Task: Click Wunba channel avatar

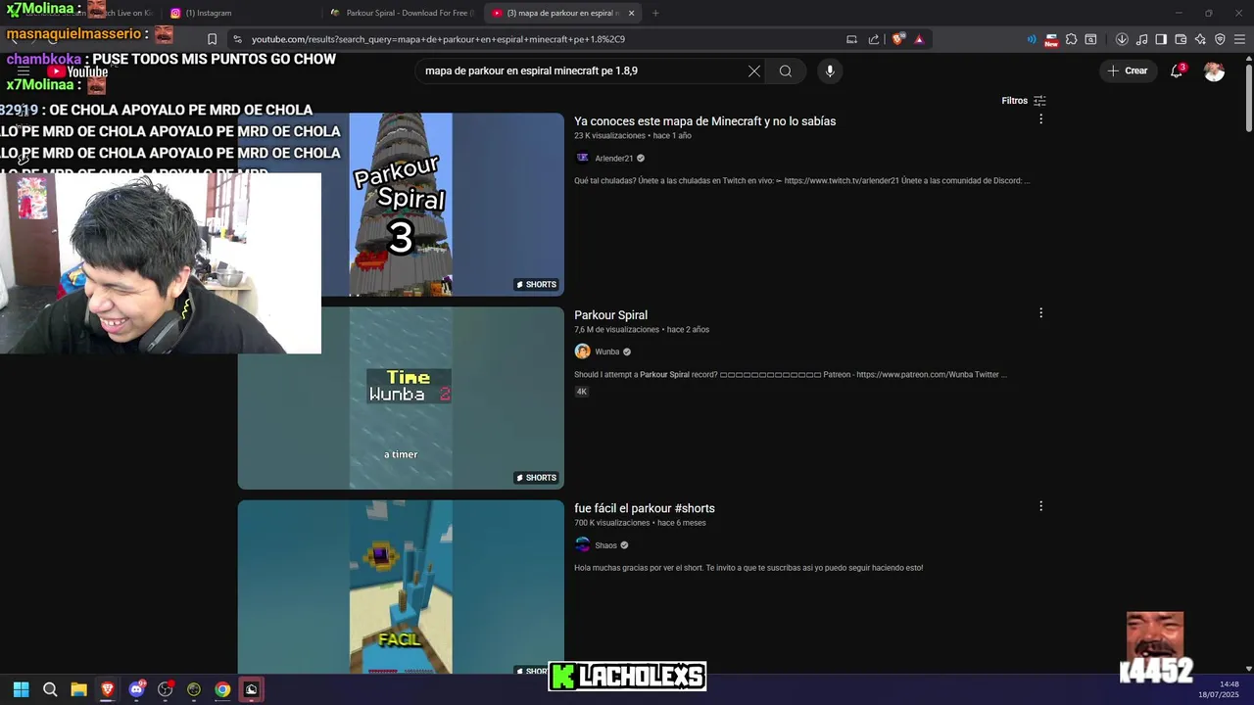Action: [582, 352]
